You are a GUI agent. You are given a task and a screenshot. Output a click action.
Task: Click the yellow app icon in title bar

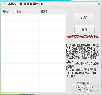4,3
